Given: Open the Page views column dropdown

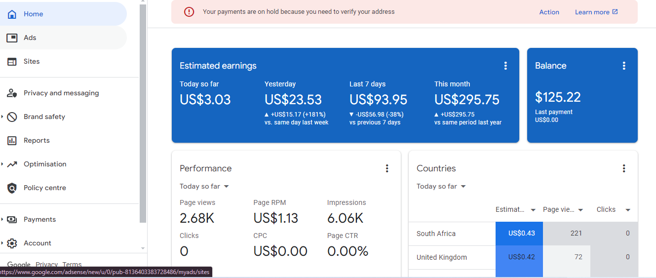Looking at the screenshot, I should click(580, 210).
